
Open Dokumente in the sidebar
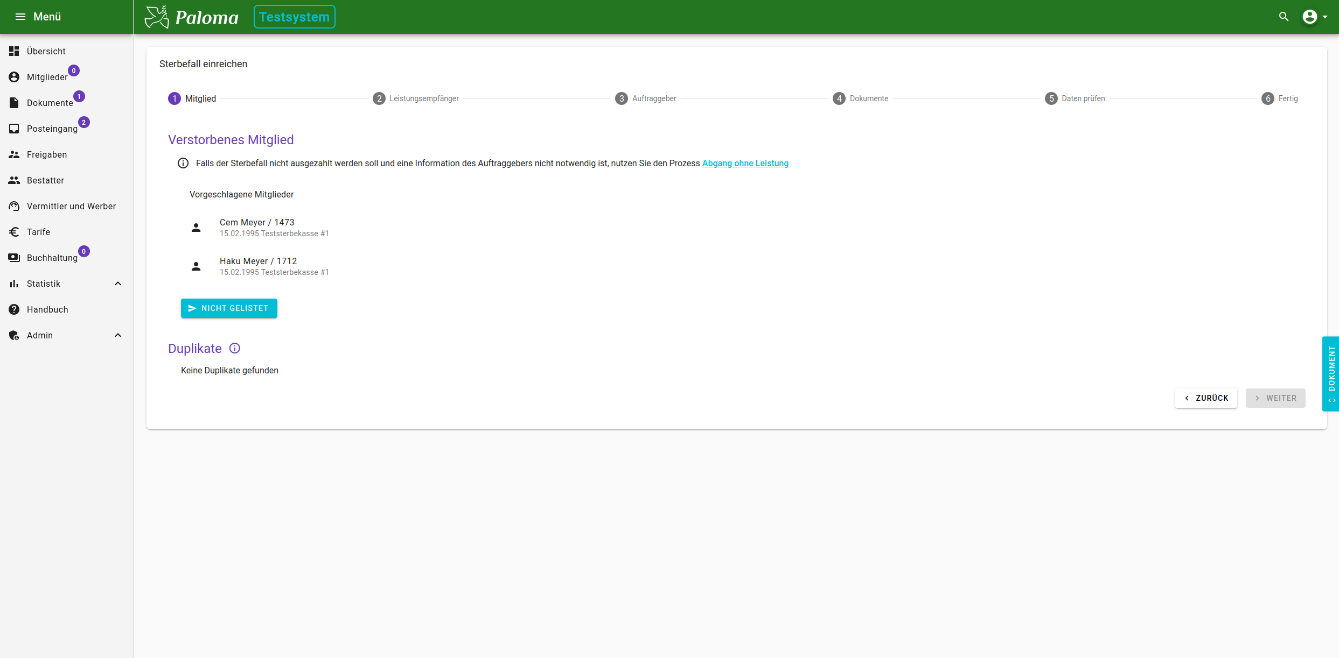pyautogui.click(x=66, y=103)
